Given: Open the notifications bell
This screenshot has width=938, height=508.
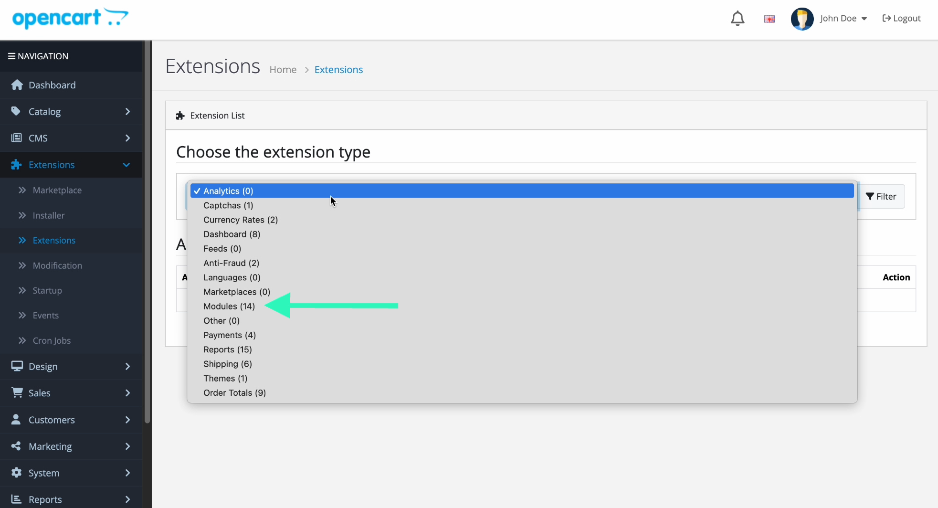Looking at the screenshot, I should pyautogui.click(x=738, y=19).
